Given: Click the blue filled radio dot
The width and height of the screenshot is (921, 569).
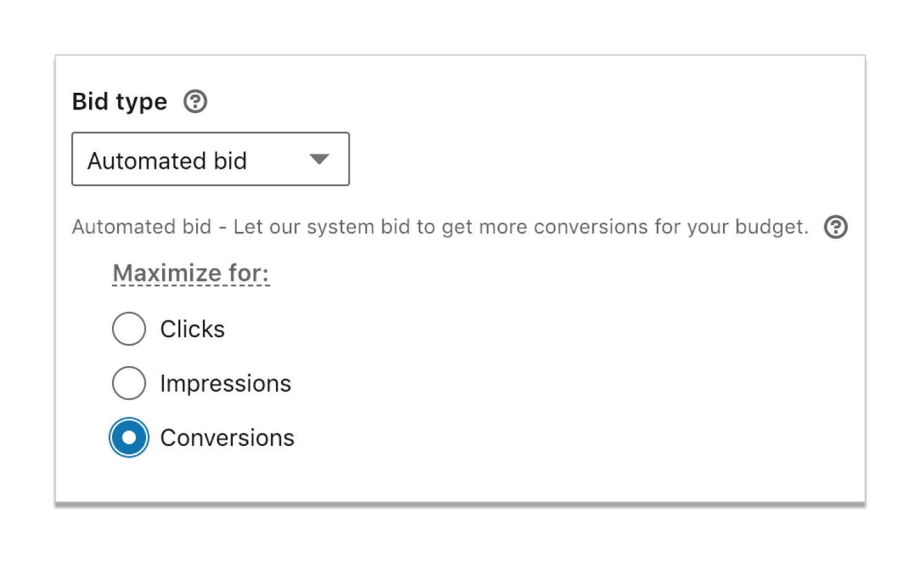Looking at the screenshot, I should click(x=129, y=437).
